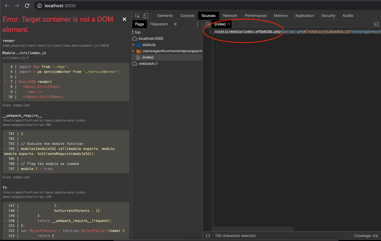The height and width of the screenshot is (241, 381).
Task: Select the Users/agenthunt/work/repos folder
Action: coord(172,51)
